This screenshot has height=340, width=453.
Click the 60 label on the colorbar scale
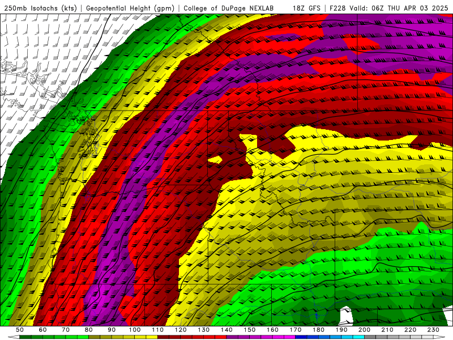[42, 330]
